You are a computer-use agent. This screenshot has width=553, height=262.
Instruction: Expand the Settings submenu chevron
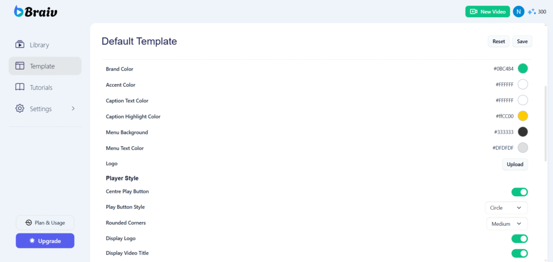tap(73, 108)
